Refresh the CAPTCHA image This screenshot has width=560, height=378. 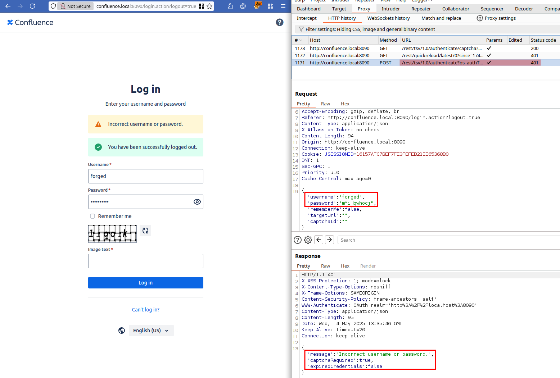tap(145, 231)
